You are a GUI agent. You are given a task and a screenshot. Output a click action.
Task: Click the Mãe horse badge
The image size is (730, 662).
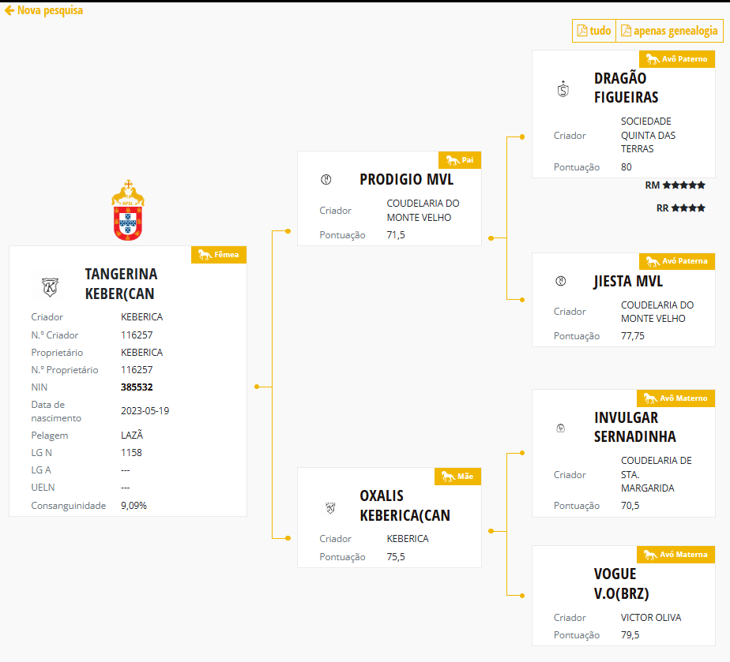click(x=457, y=477)
